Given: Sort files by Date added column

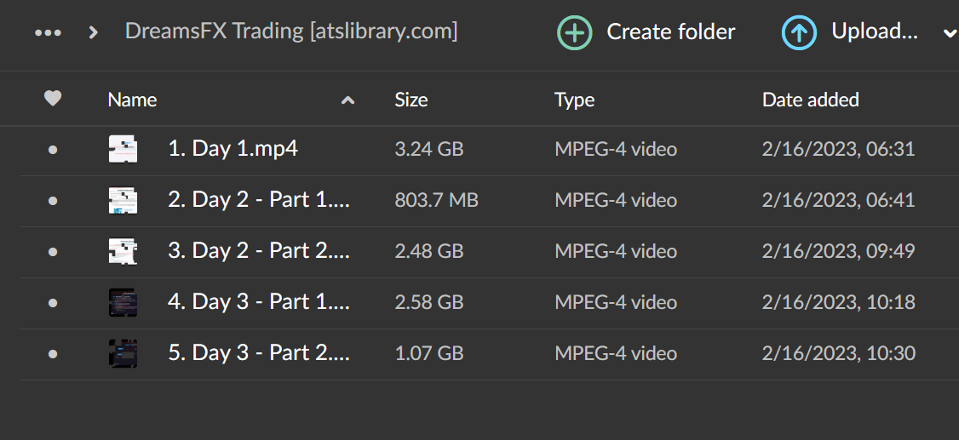Looking at the screenshot, I should (810, 100).
